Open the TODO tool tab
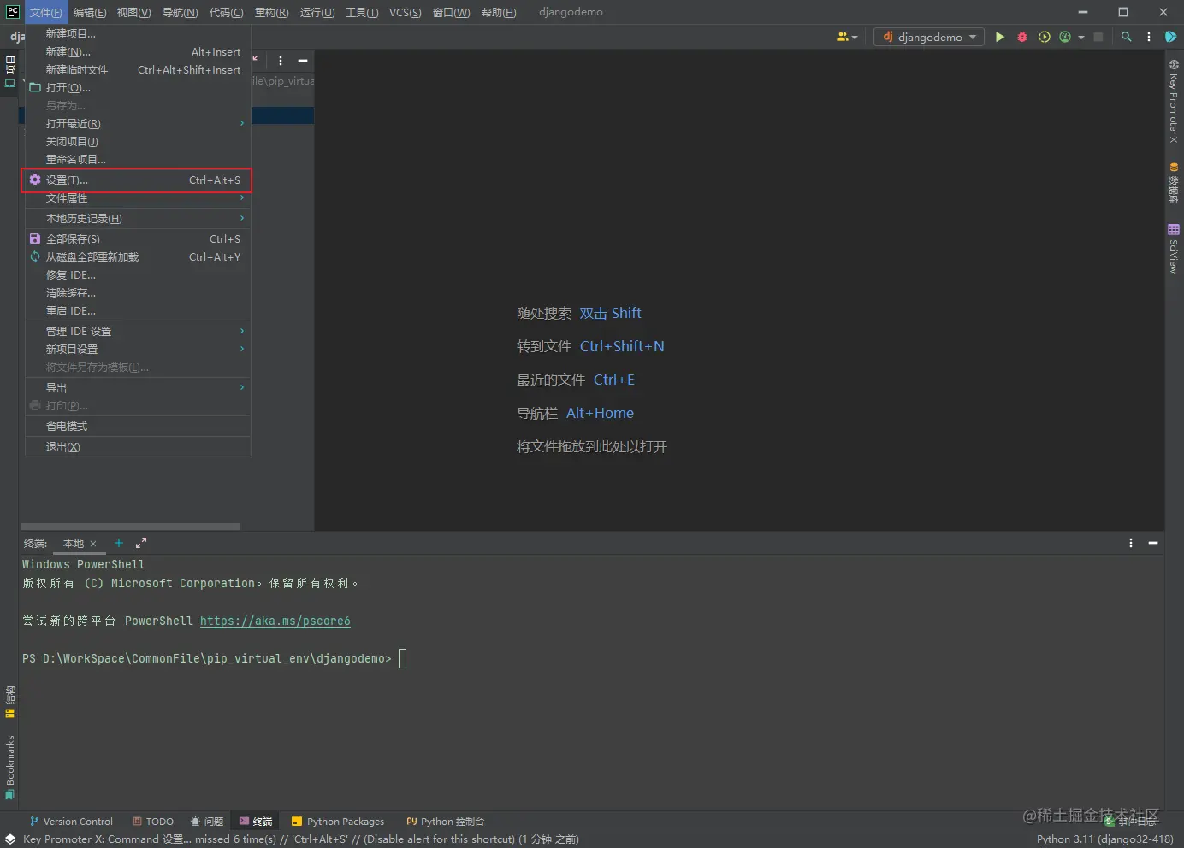 [x=153, y=821]
